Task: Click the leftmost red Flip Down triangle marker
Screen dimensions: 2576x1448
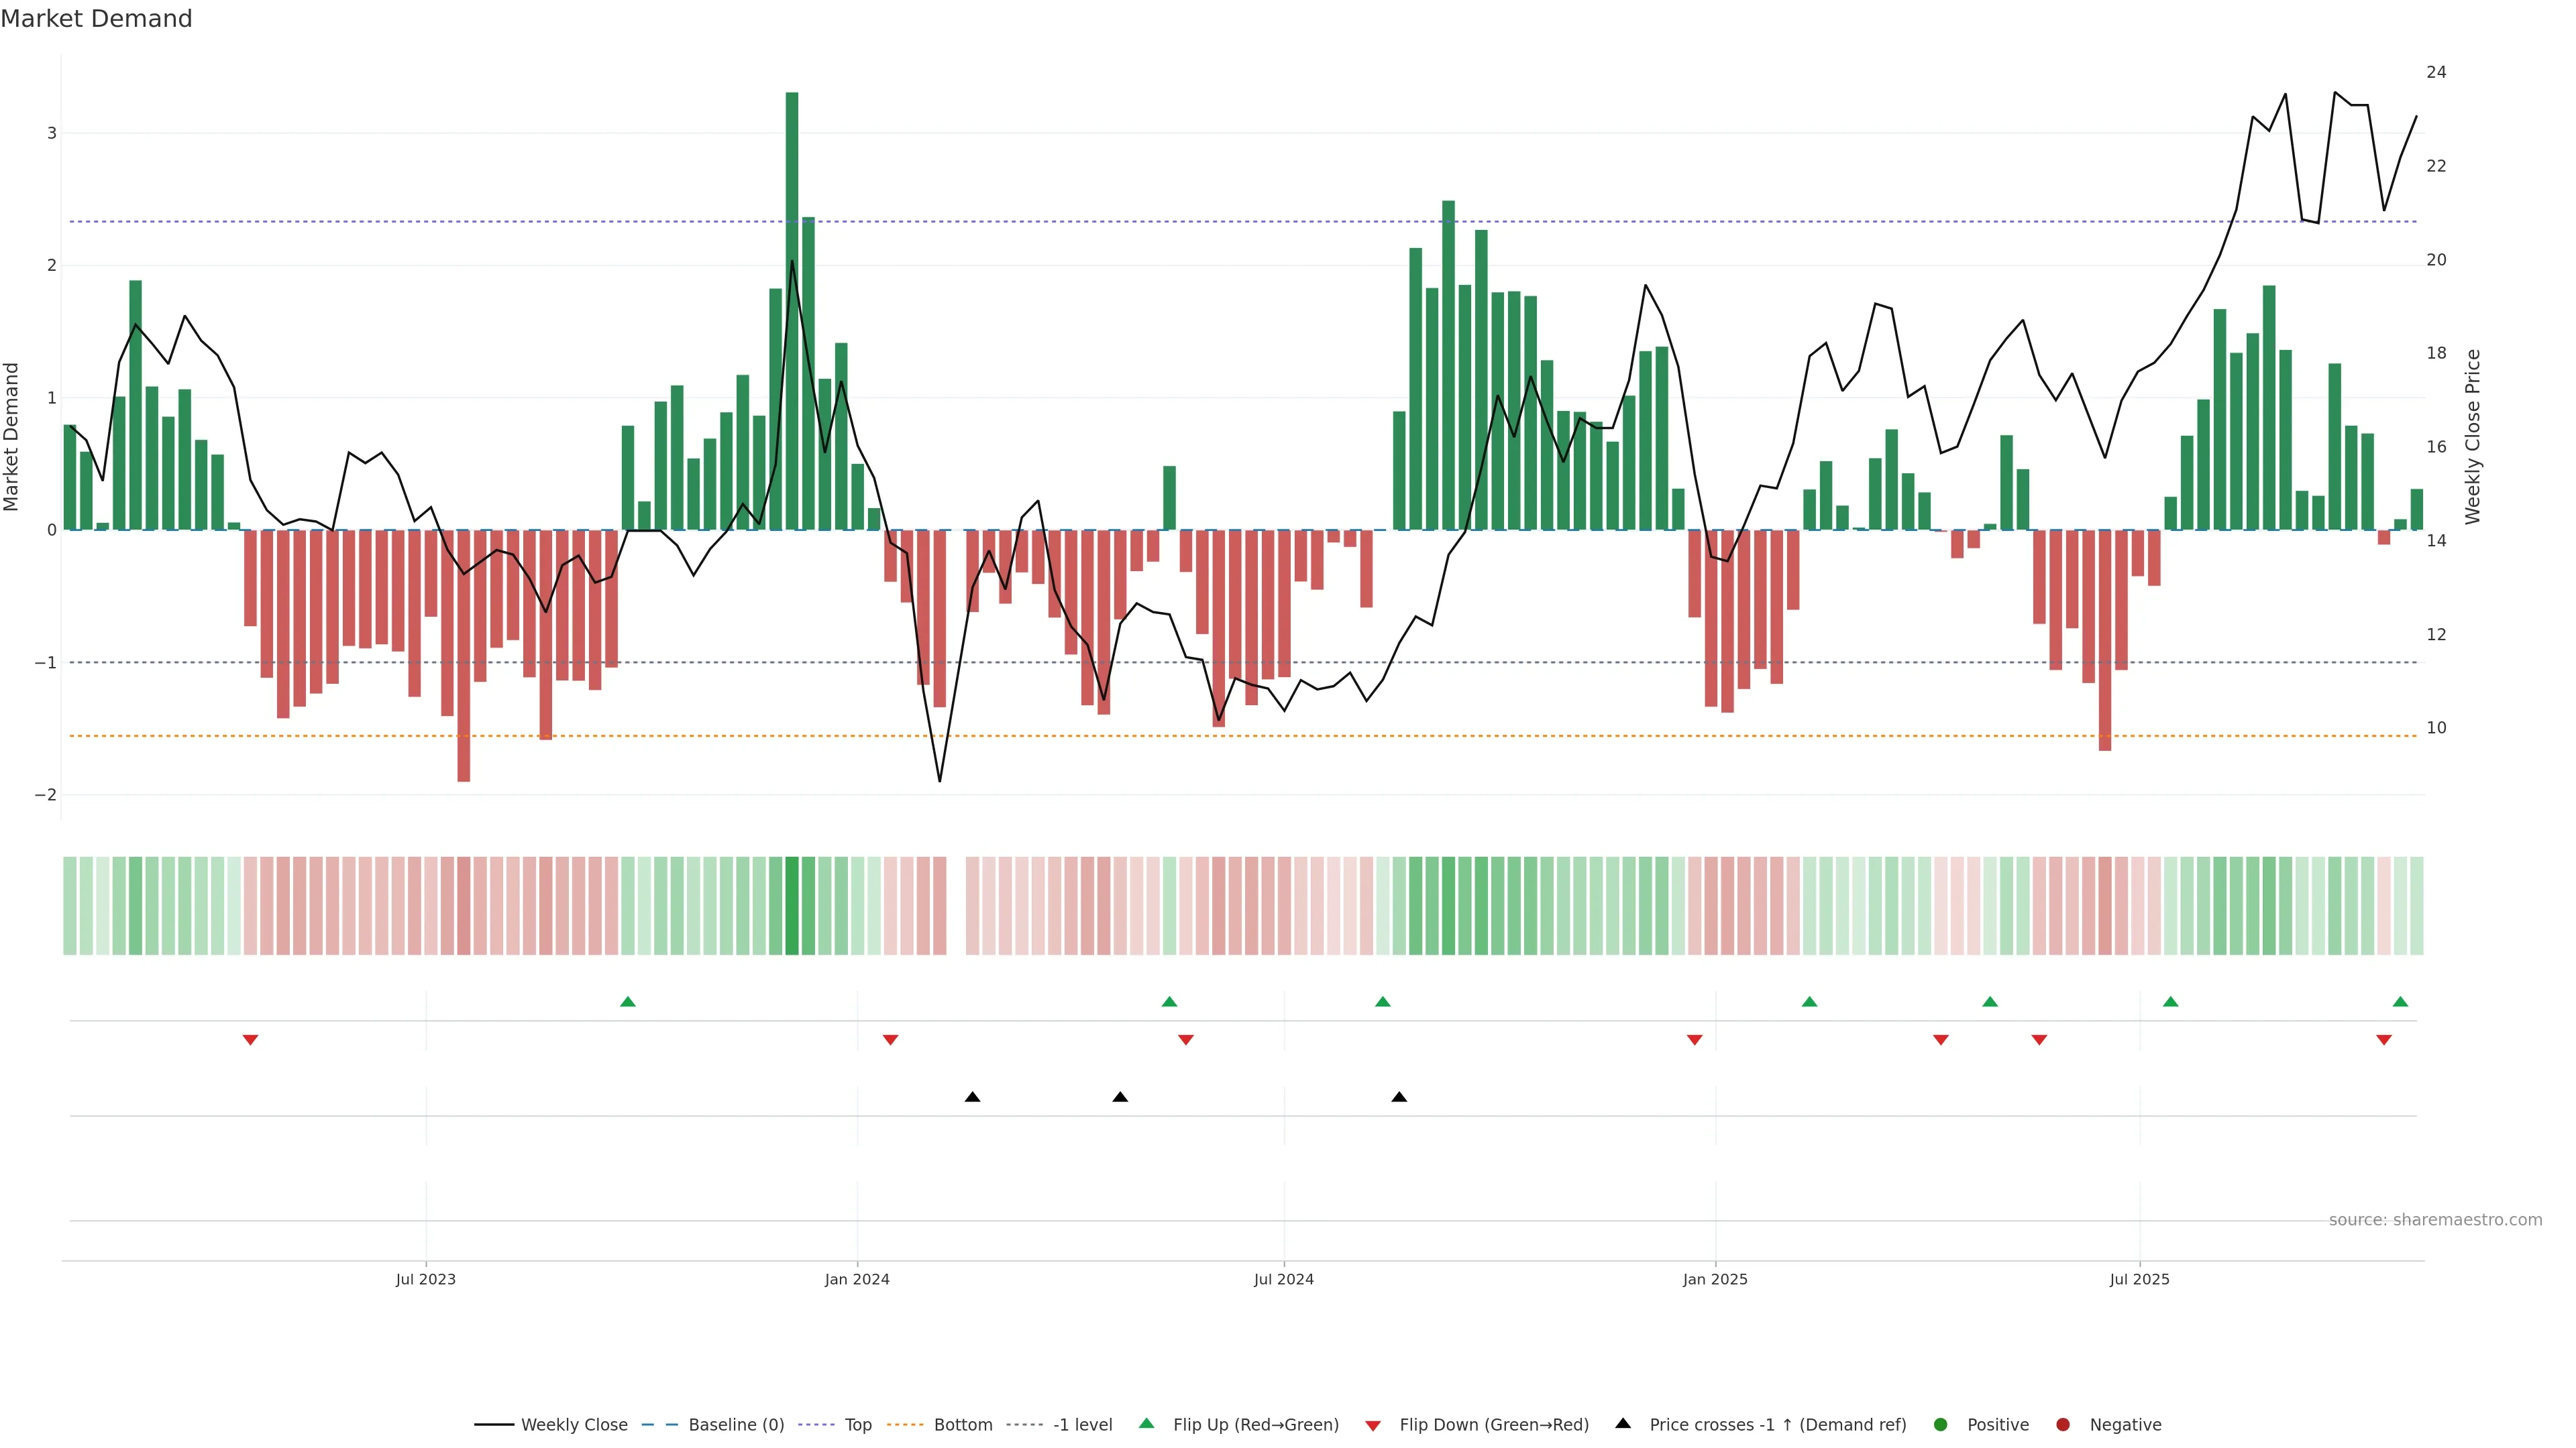Action: pos(251,1040)
